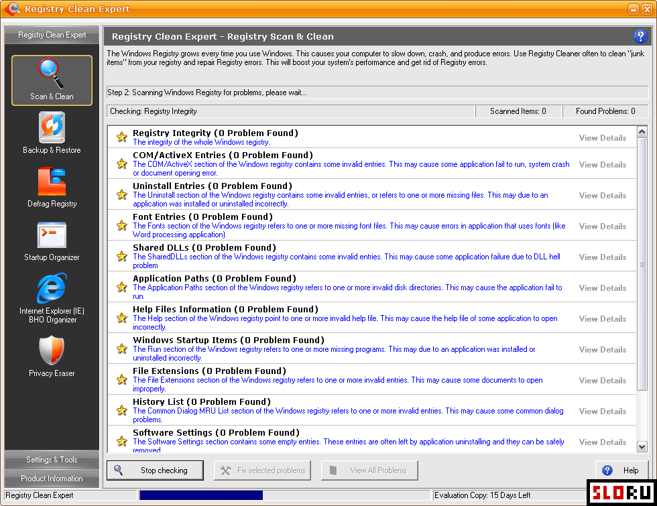The image size is (657, 506).
Task: Open the Privacy Eraser shield icon
Action: click(52, 350)
